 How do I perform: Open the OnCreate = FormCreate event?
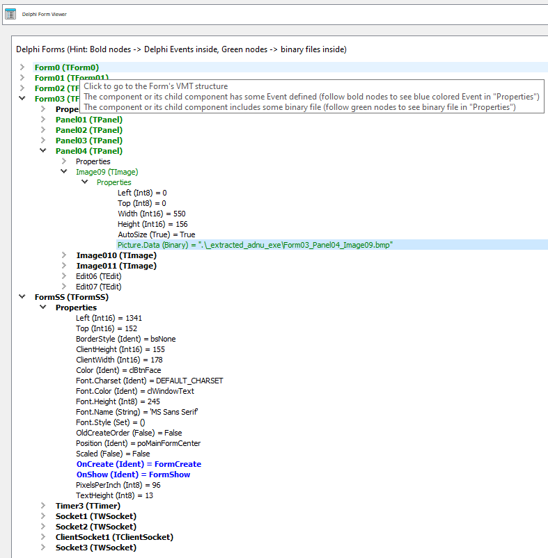click(x=139, y=464)
